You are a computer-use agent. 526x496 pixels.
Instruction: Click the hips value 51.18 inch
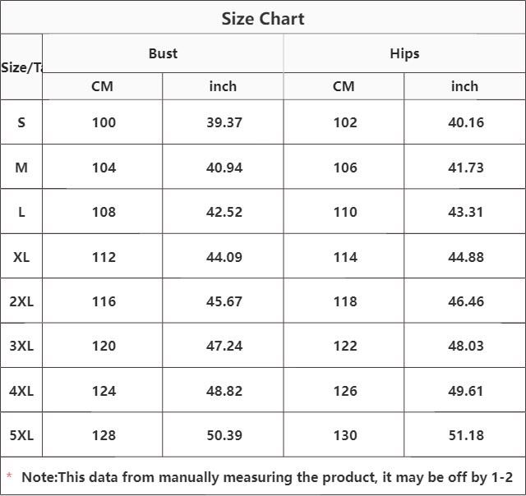[x=466, y=435]
